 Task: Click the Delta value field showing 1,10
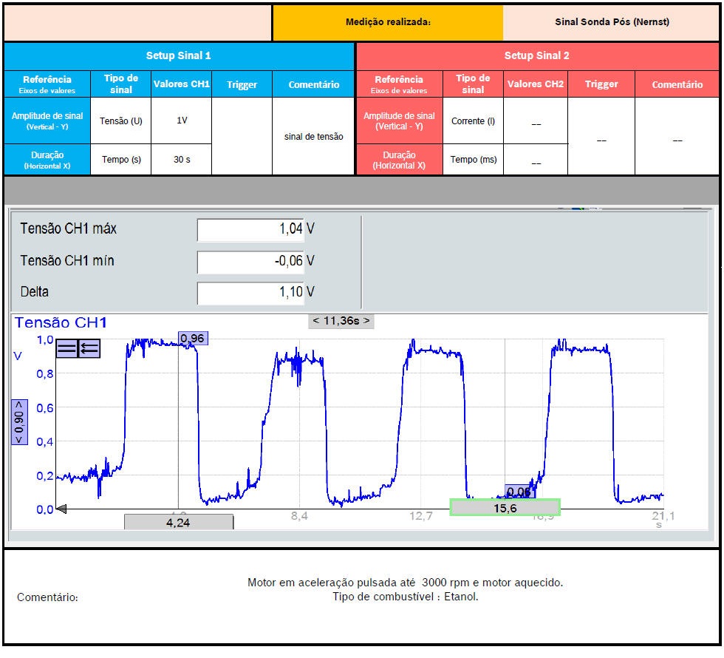tap(250, 293)
